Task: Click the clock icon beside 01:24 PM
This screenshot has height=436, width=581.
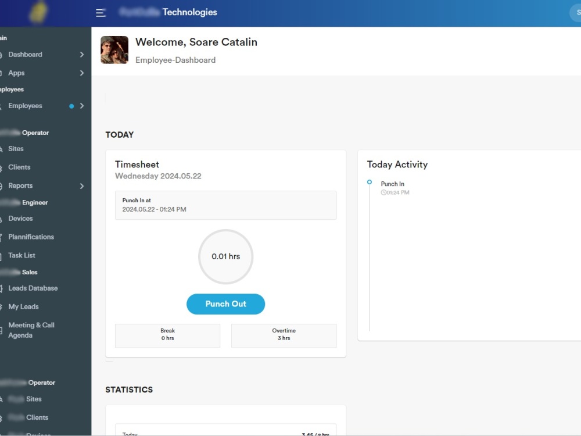Action: coord(383,193)
